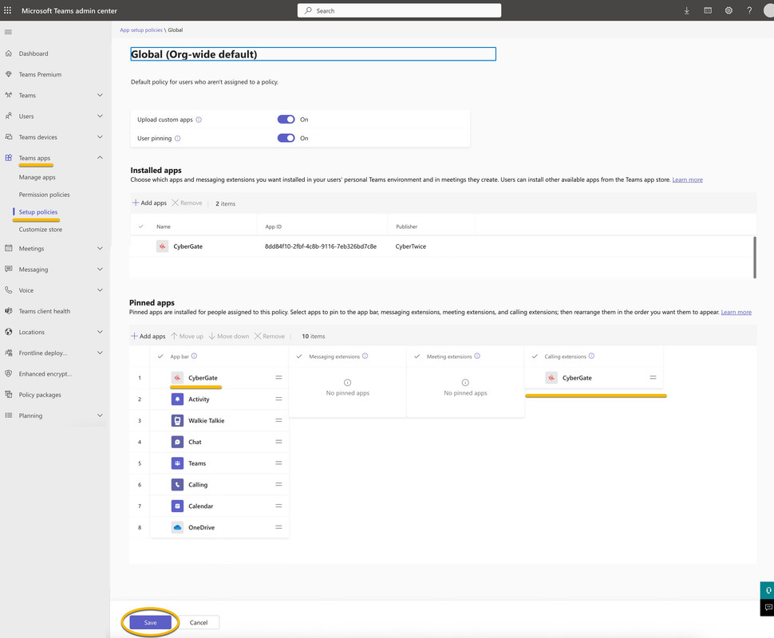
Task: Collapse the Teams apps section chevron
Action: coord(100,157)
